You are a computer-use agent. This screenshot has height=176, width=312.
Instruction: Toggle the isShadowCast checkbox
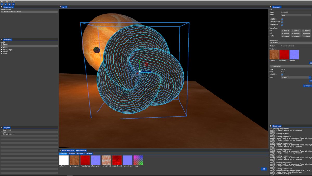[282, 22]
